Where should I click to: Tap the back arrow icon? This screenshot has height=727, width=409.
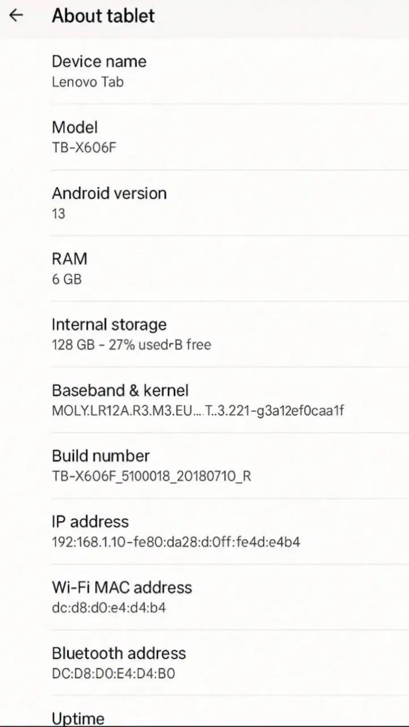coord(16,15)
